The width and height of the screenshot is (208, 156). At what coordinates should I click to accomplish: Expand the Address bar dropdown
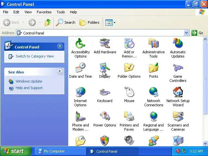point(186,33)
